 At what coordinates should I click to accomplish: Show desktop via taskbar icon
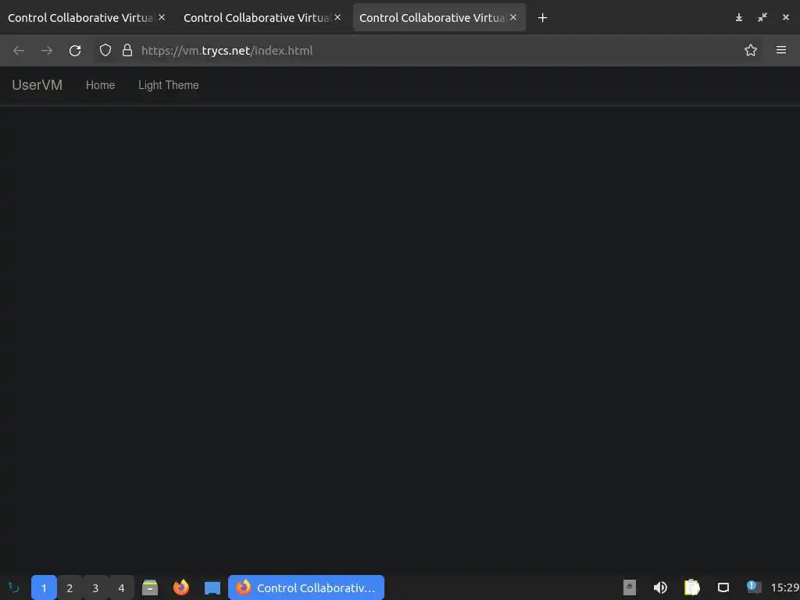tap(212, 587)
